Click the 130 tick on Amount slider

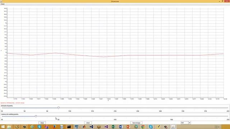pyautogui.click(x=70, y=111)
